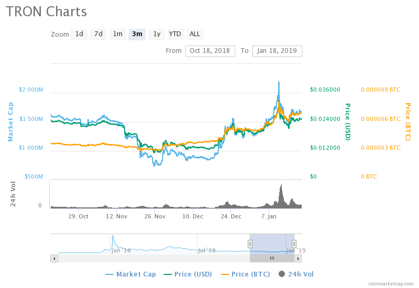The height and width of the screenshot is (288, 419).
Task: Click the From date field
Action: [x=210, y=51]
